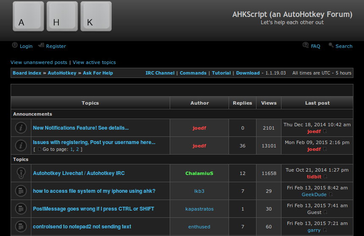
Task: Click the AHK keyboard keys logo
Action: pos(62,17)
